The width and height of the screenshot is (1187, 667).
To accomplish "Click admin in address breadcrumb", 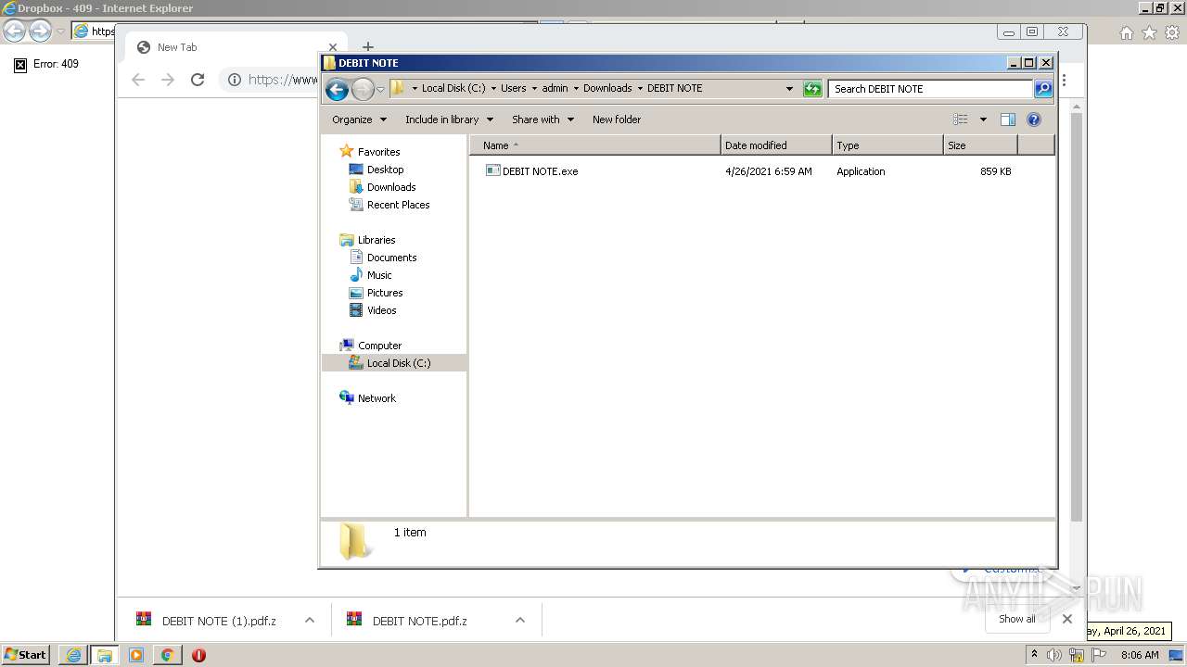I will 555,89.
